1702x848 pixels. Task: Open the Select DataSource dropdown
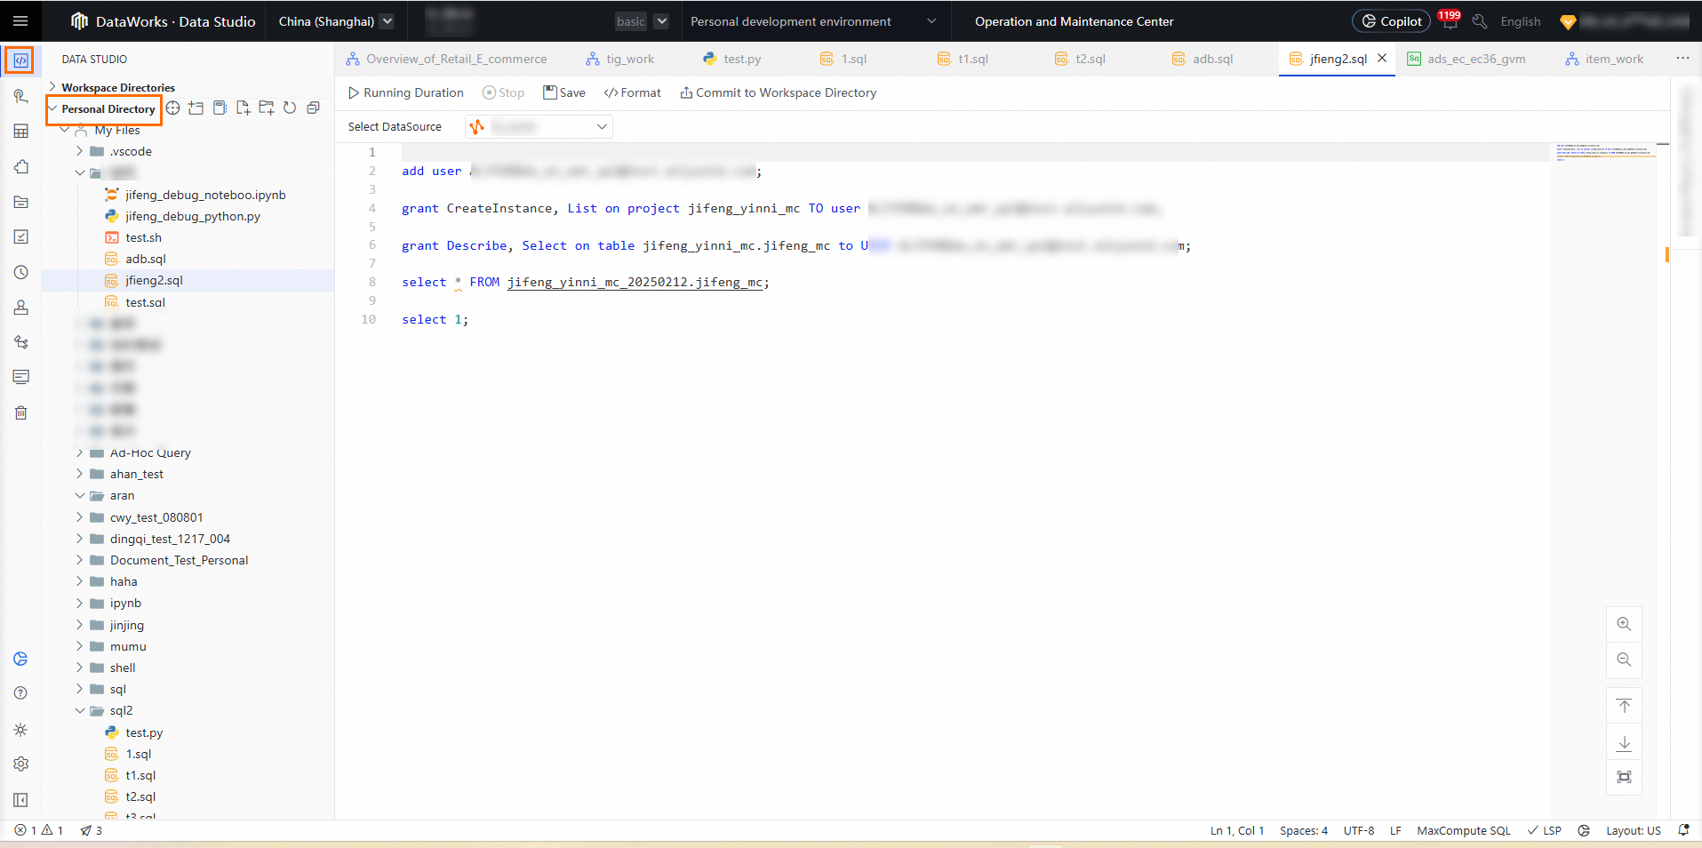pos(539,127)
